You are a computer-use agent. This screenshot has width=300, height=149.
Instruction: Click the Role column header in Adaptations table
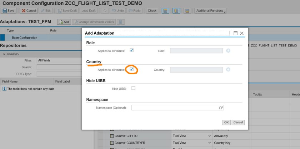(x=65, y=30)
